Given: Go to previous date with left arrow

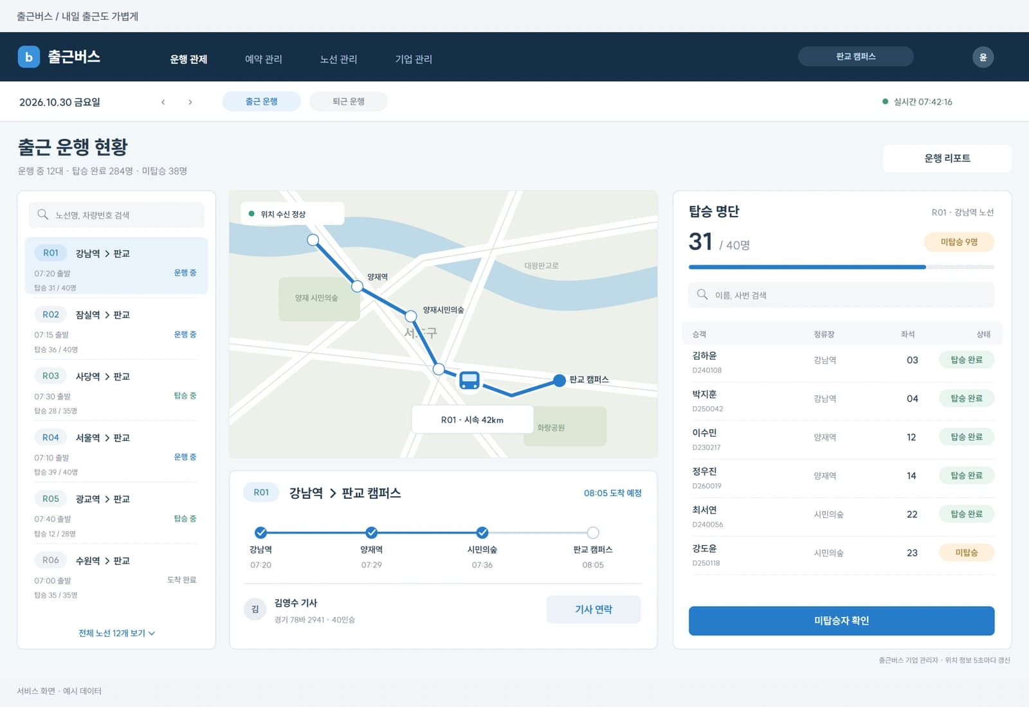Looking at the screenshot, I should (x=163, y=102).
